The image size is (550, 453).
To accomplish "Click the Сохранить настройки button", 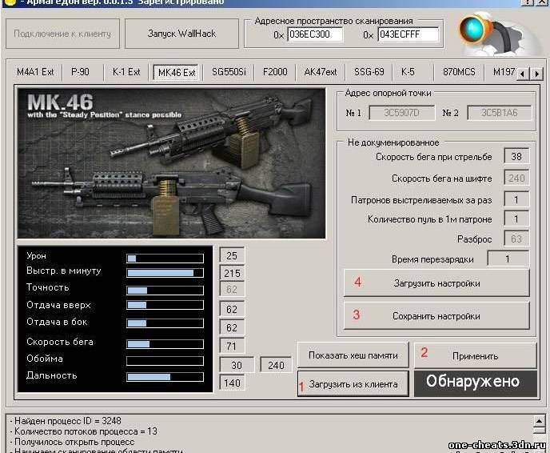I will (x=436, y=315).
